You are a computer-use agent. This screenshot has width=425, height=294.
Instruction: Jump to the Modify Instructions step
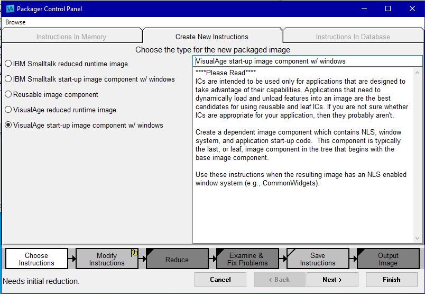click(x=107, y=259)
